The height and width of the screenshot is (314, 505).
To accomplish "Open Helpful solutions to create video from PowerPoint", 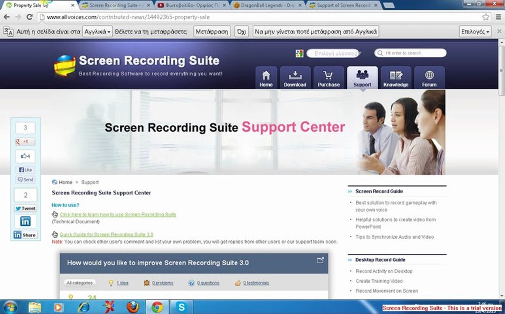I will (x=396, y=223).
